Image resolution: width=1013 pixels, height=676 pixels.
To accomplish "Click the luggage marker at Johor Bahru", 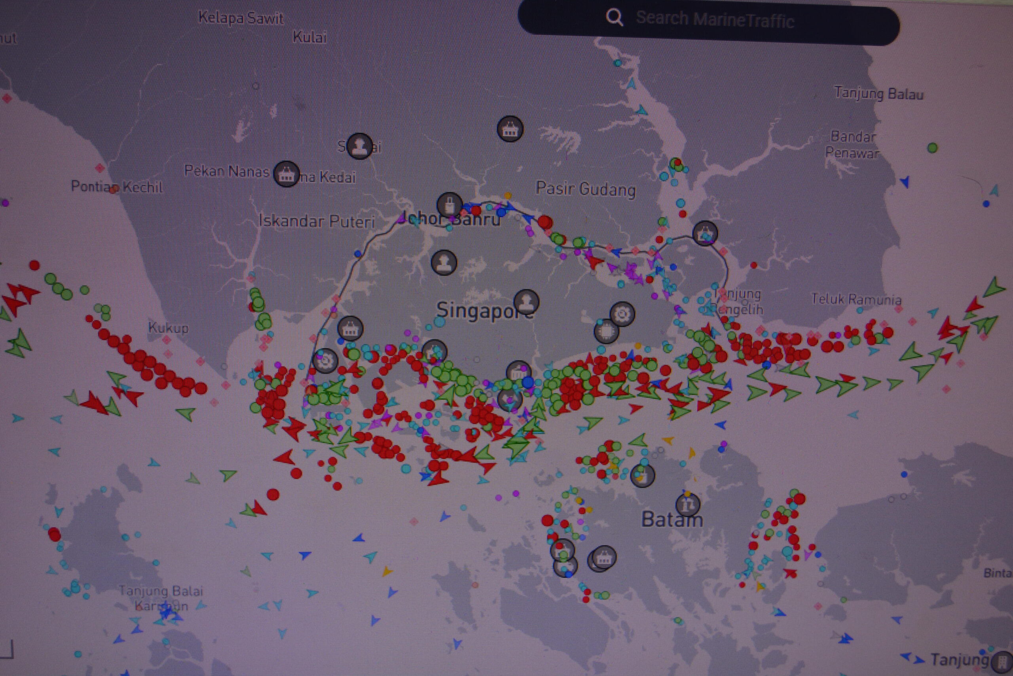I will (450, 205).
